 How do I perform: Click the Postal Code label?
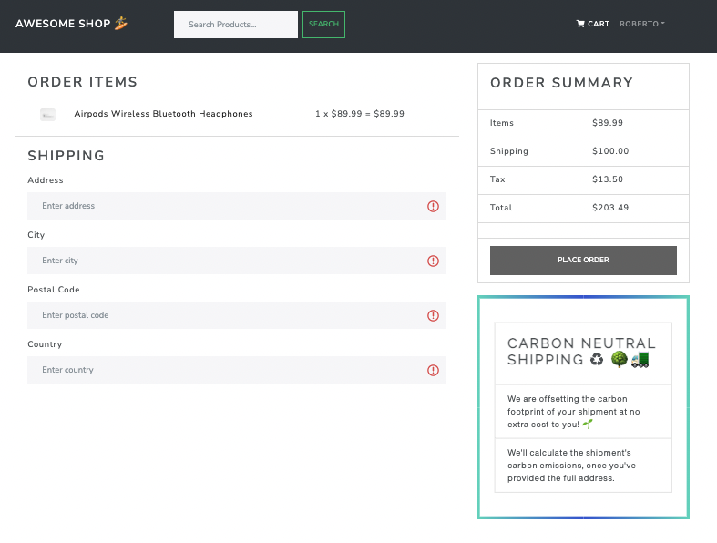[54, 290]
